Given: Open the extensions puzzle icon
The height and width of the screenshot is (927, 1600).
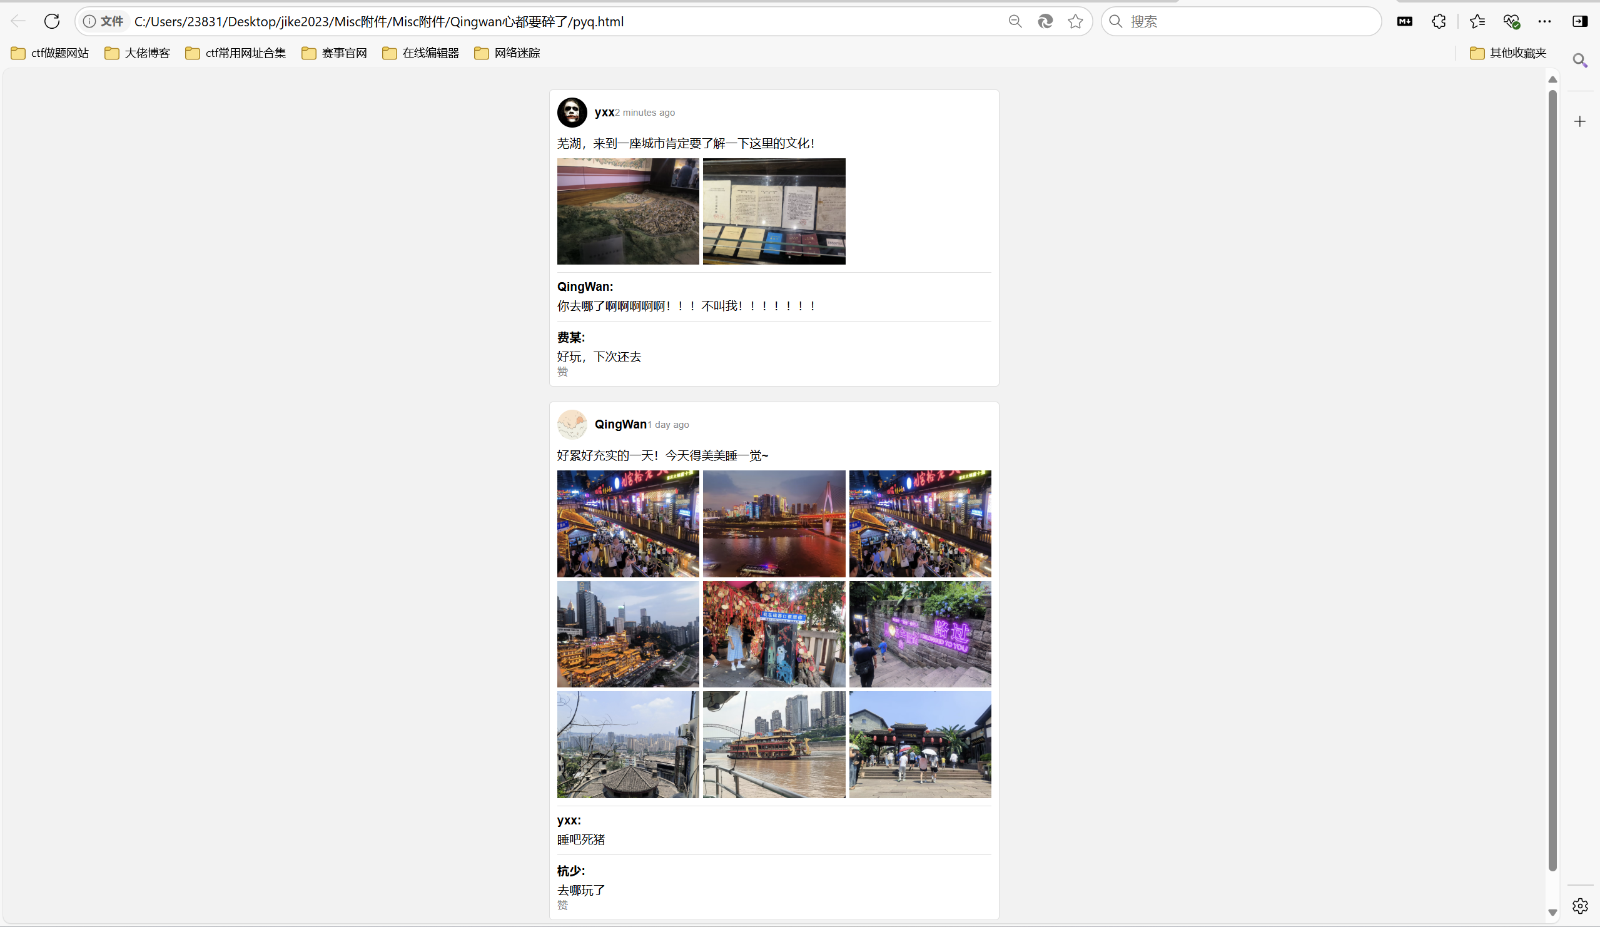Looking at the screenshot, I should coord(1439,22).
